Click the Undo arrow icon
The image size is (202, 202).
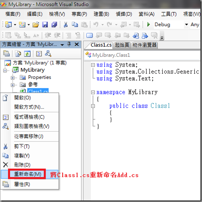pos(96,25)
